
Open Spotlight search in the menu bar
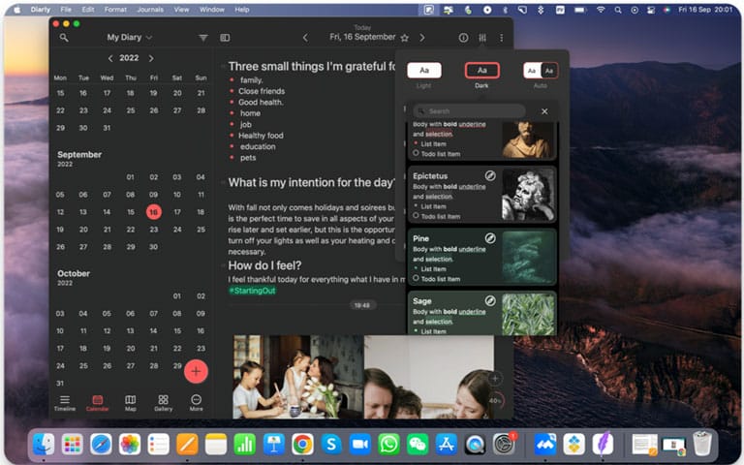[x=618, y=10]
